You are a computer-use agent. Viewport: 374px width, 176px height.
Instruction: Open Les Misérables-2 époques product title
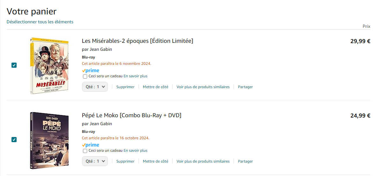[x=138, y=41]
